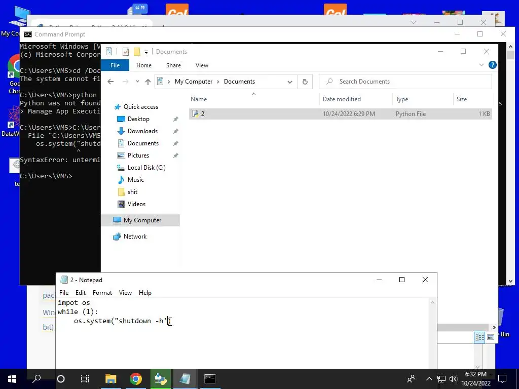This screenshot has height=389, width=519.
Task: Switch Explorer to large icons view
Action: 491,337
